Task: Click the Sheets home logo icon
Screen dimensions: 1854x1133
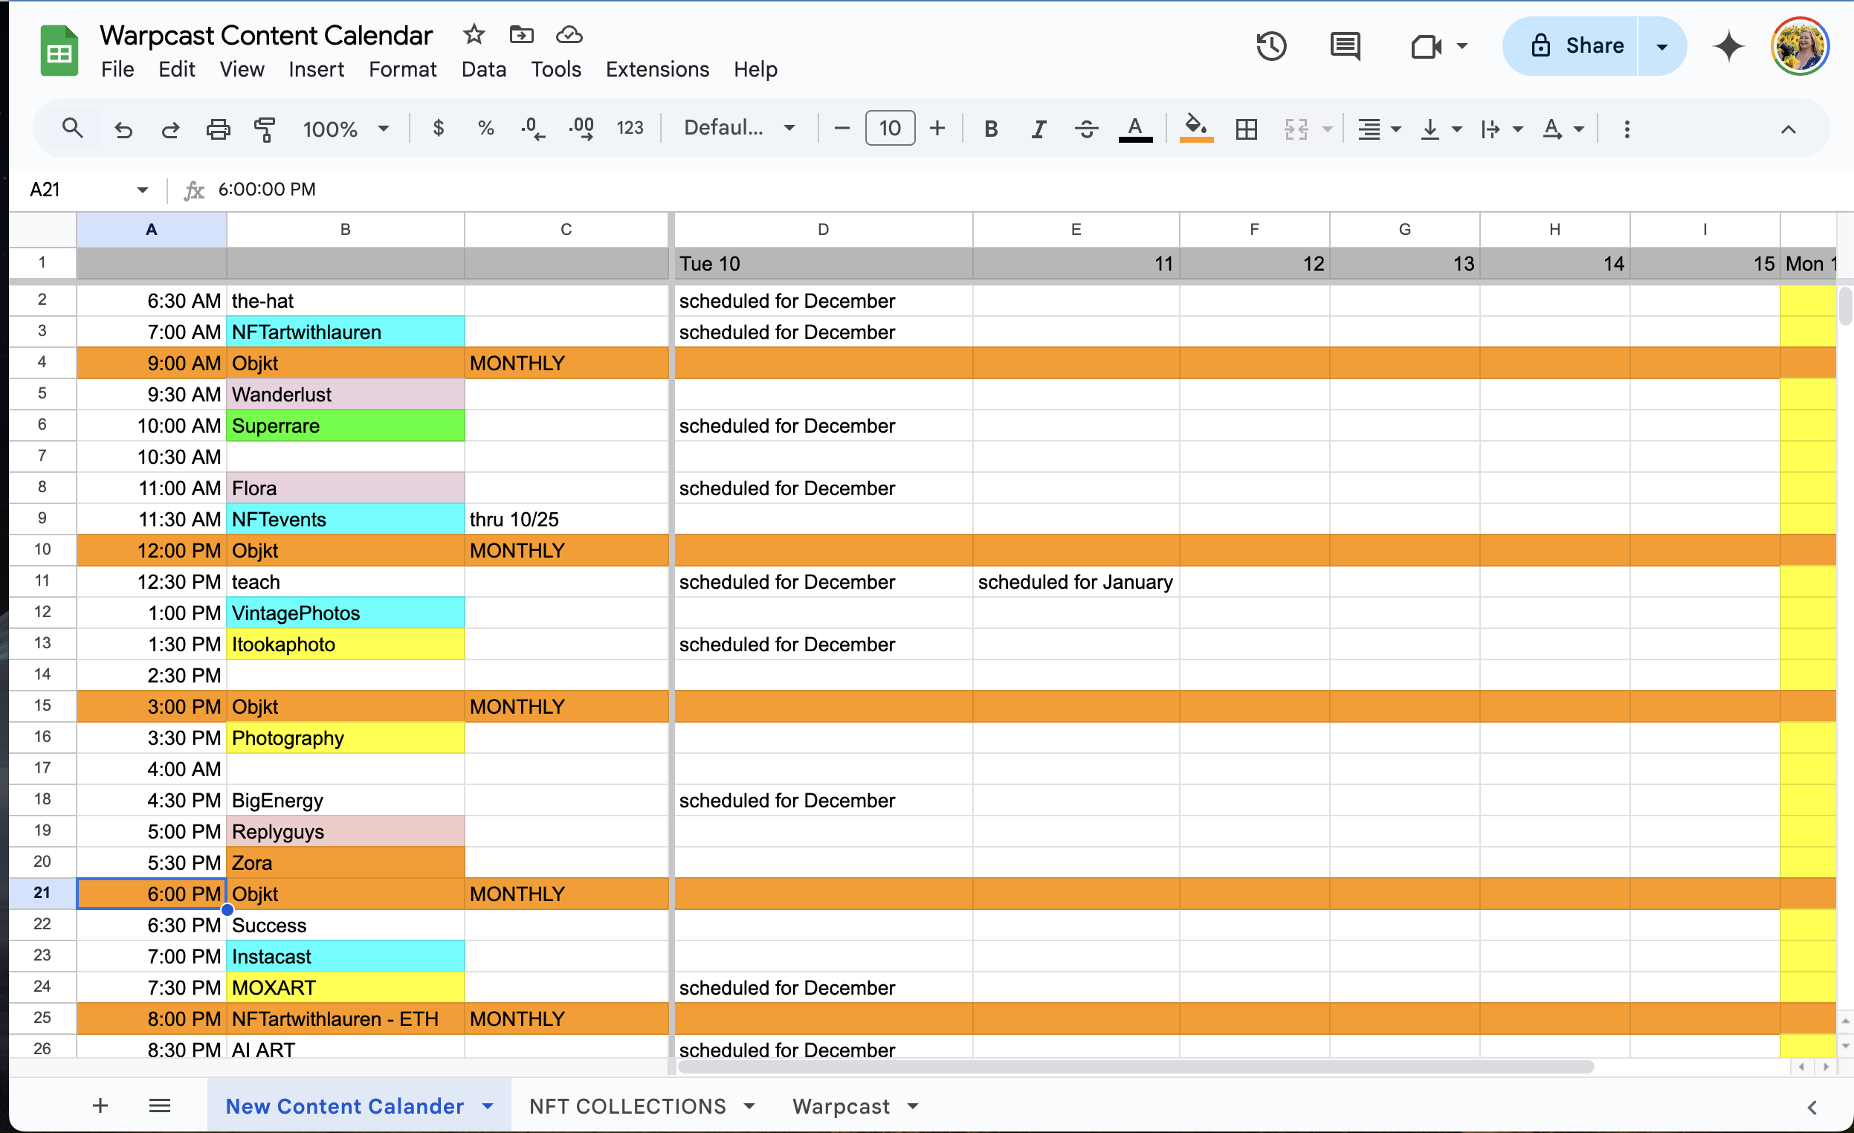Action: click(x=59, y=50)
